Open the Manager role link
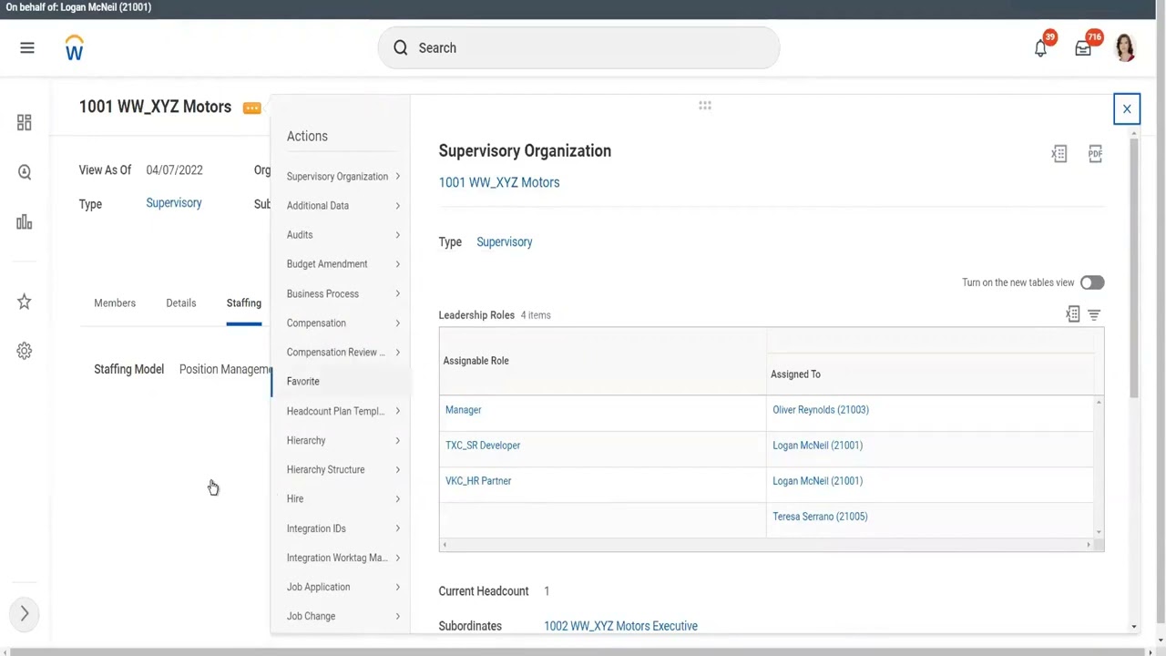The width and height of the screenshot is (1166, 656). 464,410
